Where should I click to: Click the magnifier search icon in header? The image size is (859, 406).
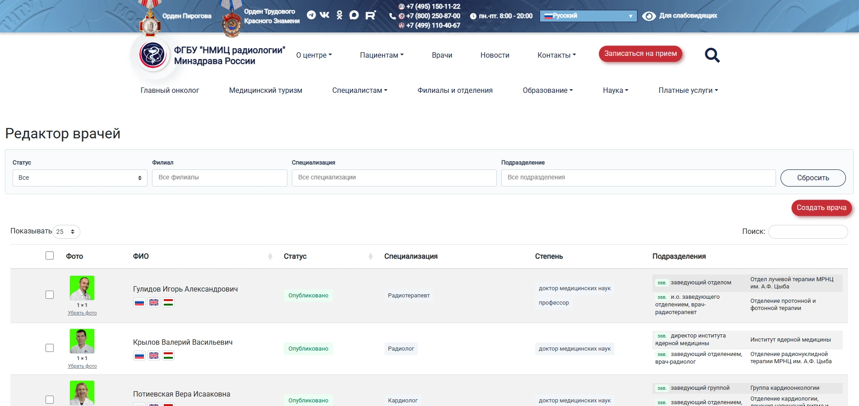click(x=712, y=55)
